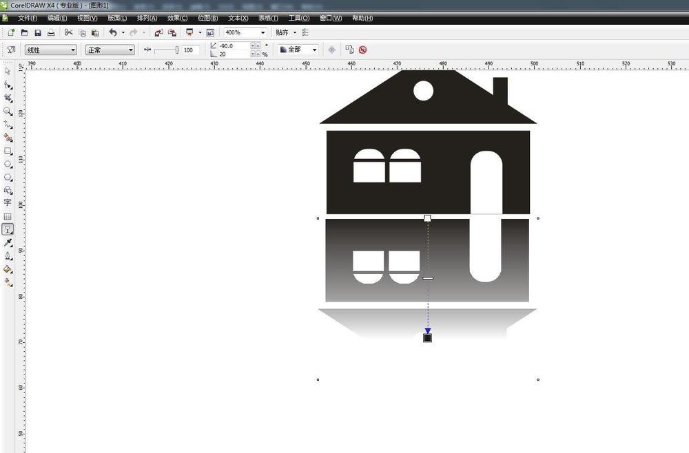
Task: Click the Clear Transparency icon
Action: pos(362,50)
